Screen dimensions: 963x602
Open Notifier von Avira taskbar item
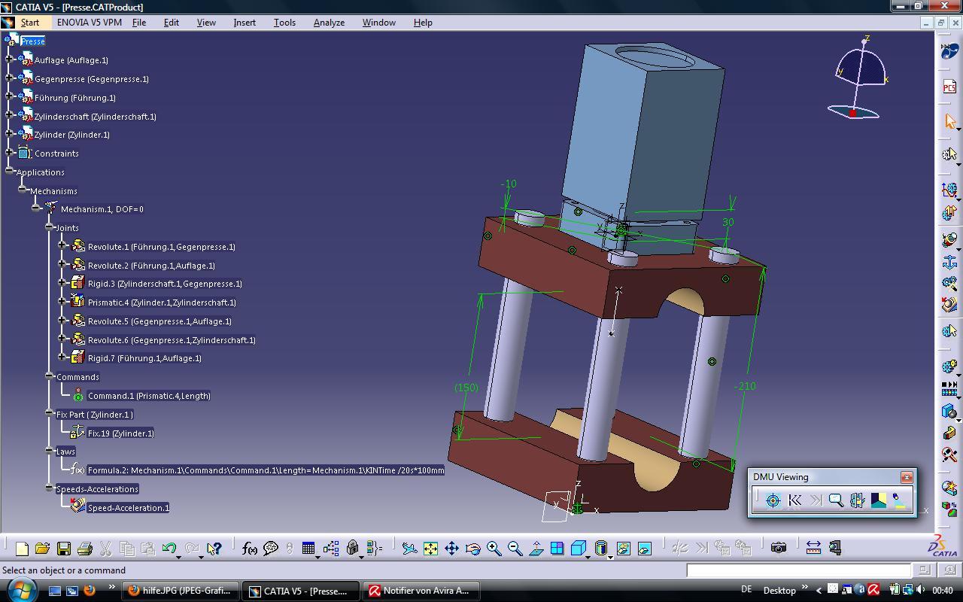[x=420, y=591]
